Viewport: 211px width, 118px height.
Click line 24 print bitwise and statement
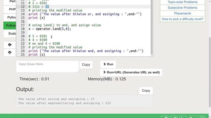click(x=86, y=51)
